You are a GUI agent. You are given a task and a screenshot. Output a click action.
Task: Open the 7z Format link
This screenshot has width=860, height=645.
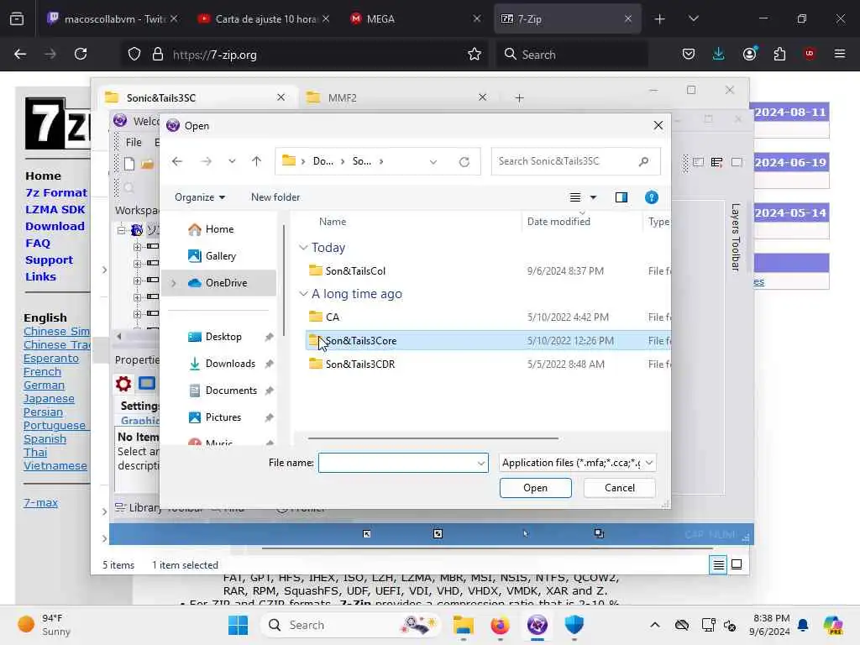[x=56, y=192]
